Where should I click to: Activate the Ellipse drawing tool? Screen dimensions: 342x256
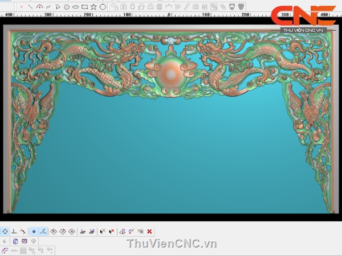(75, 7)
